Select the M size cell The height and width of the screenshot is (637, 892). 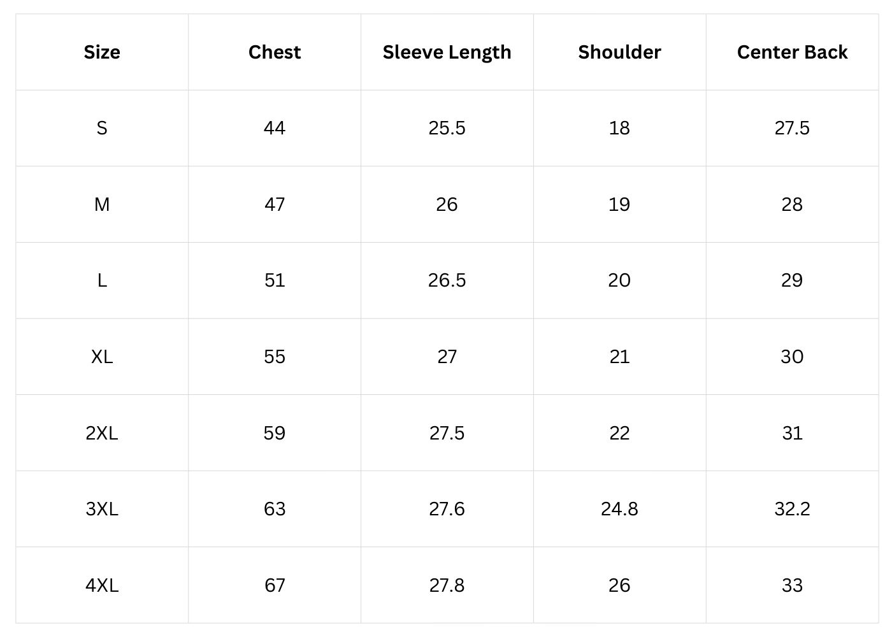click(102, 204)
